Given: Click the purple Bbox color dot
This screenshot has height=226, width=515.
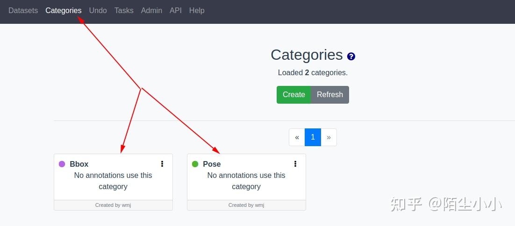Looking at the screenshot, I should pyautogui.click(x=62, y=164).
